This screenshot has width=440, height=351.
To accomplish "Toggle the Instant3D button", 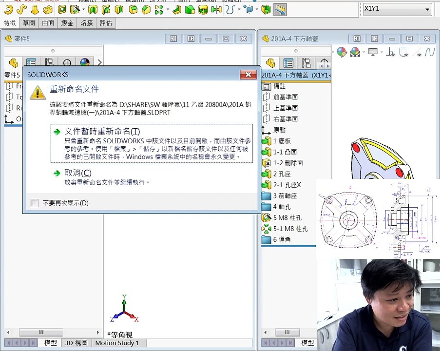I will (280, 10).
